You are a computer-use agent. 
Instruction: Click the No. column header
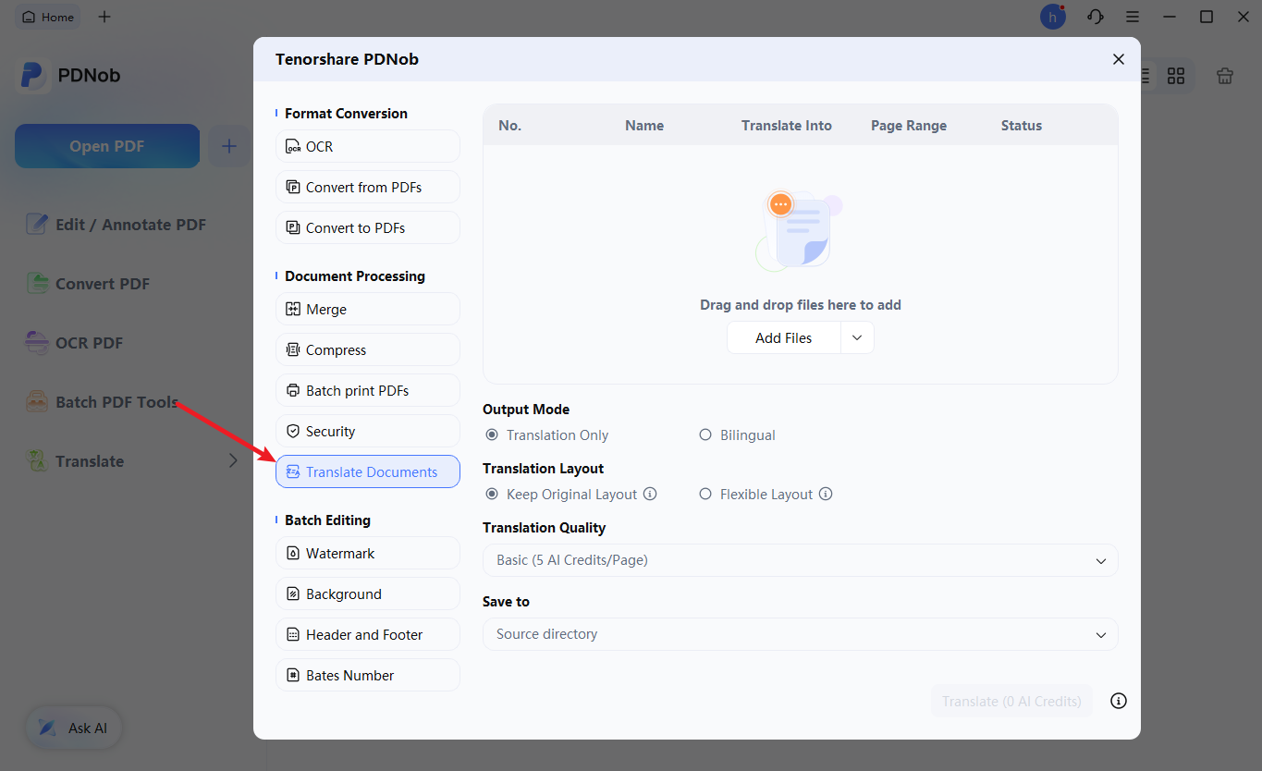pyautogui.click(x=510, y=126)
